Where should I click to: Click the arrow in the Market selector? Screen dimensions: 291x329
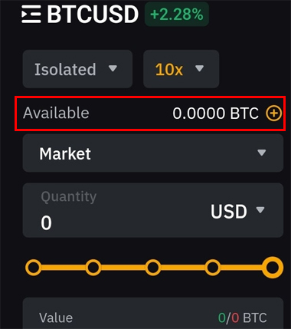coord(262,153)
